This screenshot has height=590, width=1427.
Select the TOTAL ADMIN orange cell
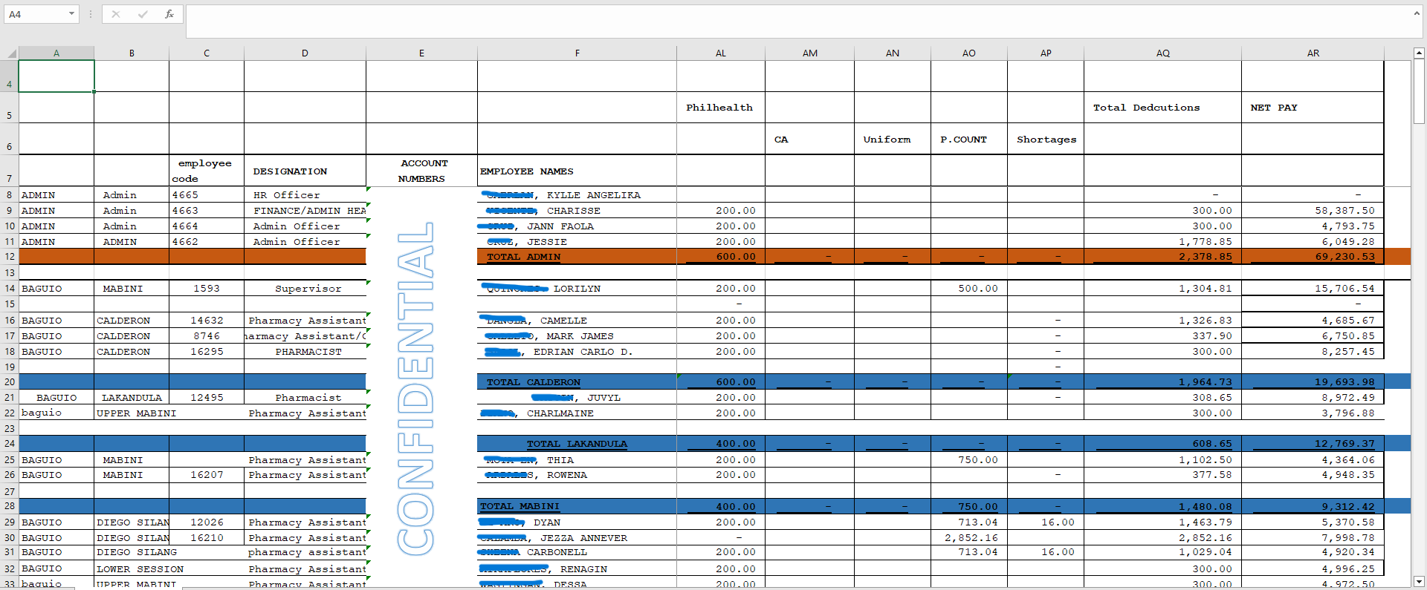pyautogui.click(x=577, y=257)
